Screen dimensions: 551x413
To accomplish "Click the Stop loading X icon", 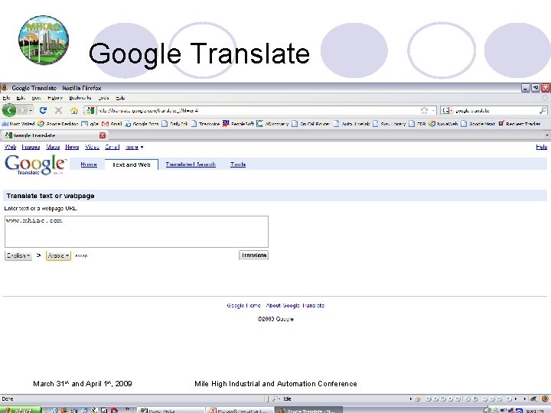I will coord(58,110).
